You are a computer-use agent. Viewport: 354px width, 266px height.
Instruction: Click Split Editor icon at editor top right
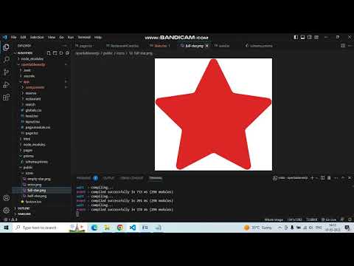tap(343, 46)
